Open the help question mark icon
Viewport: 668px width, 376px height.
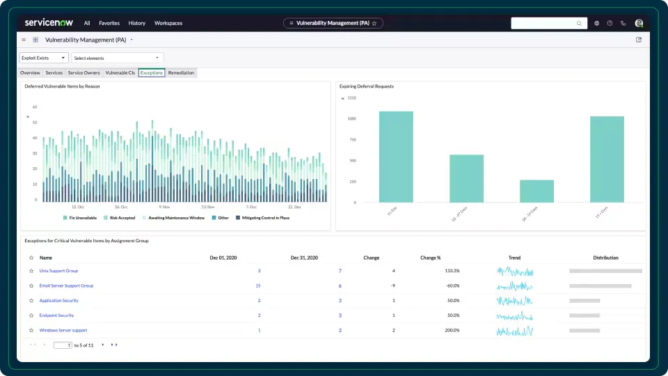[610, 23]
